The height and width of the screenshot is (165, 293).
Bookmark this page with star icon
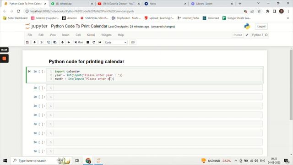click(x=259, y=11)
